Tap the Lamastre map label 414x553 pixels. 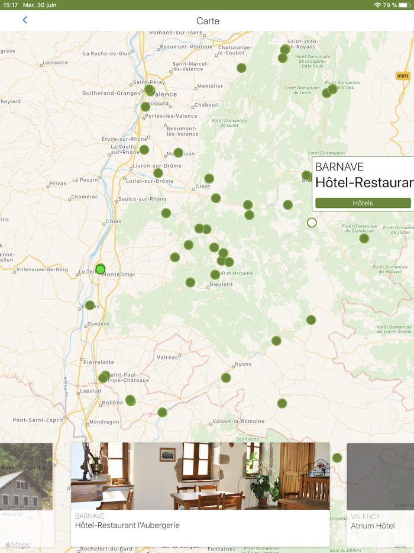click(56, 62)
